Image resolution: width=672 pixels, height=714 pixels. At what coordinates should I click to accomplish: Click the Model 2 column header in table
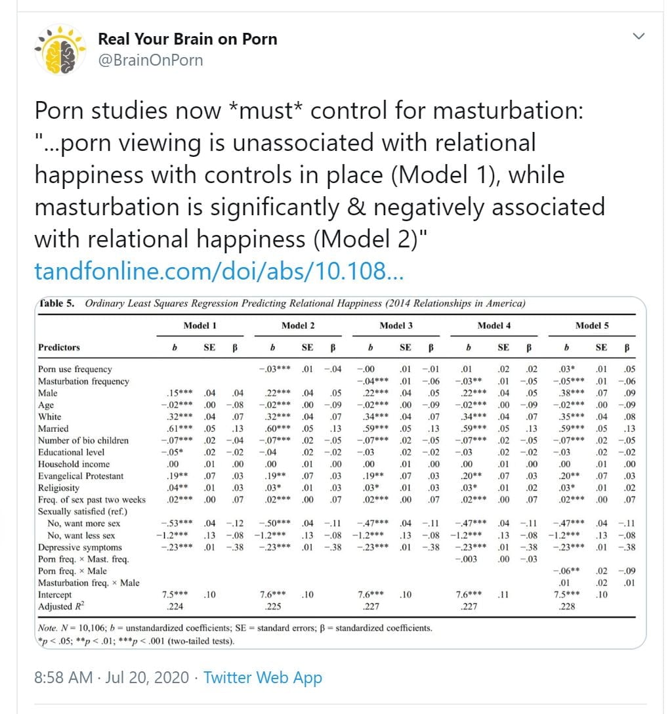pos(298,325)
